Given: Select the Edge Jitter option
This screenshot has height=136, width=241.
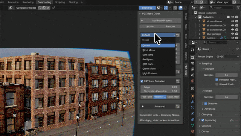Looking at the screenshot, I should coord(173,97).
